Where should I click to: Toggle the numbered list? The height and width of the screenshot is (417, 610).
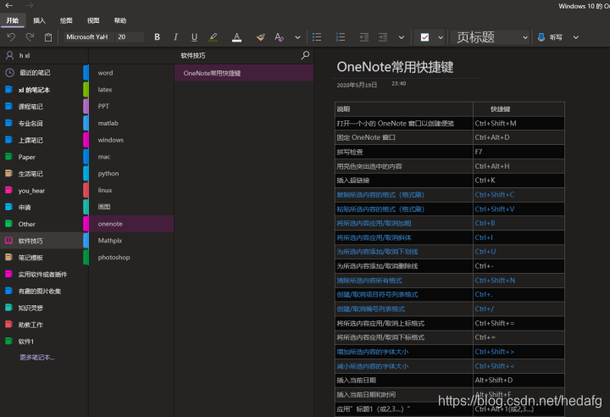tap(341, 37)
